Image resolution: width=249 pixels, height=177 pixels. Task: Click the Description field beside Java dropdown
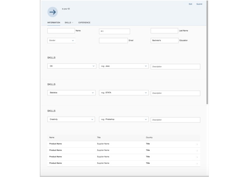pos(175,67)
